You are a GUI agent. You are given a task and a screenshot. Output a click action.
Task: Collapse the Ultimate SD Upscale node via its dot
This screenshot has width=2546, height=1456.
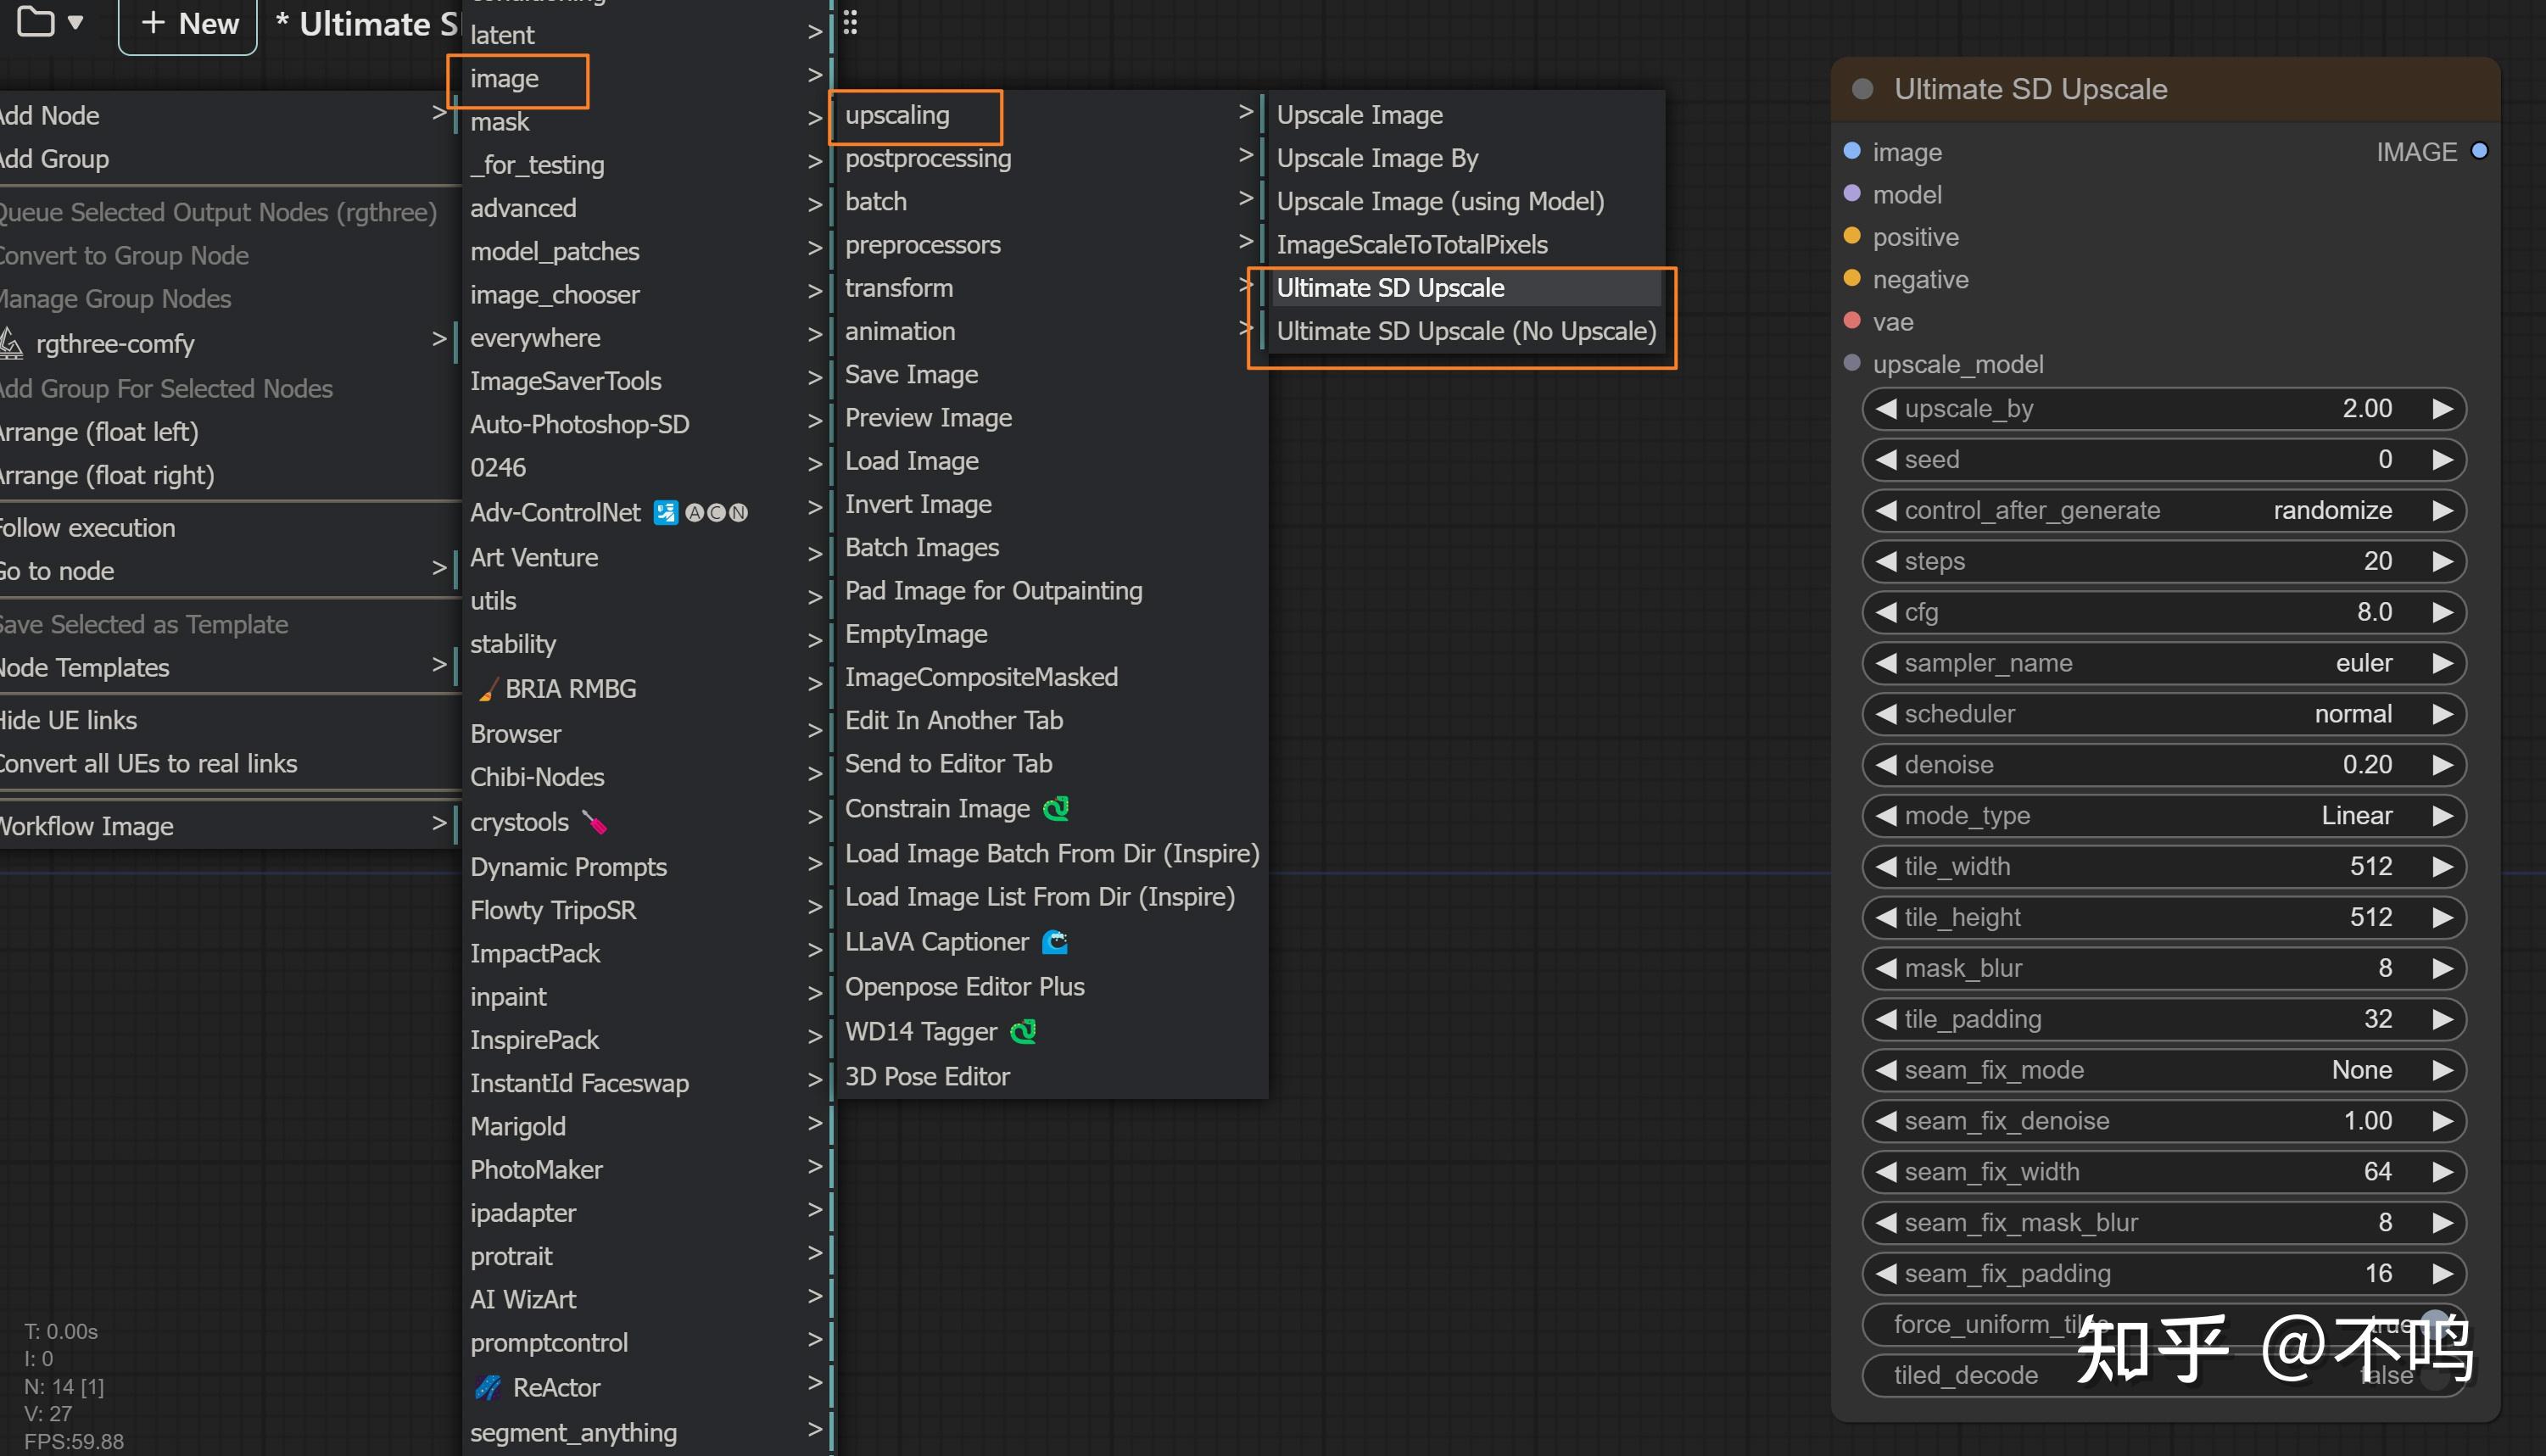pos(1862,89)
